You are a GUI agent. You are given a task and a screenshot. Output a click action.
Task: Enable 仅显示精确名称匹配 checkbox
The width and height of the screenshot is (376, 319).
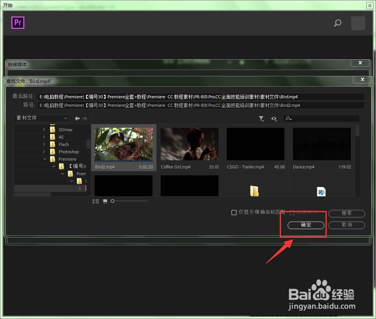tap(234, 213)
